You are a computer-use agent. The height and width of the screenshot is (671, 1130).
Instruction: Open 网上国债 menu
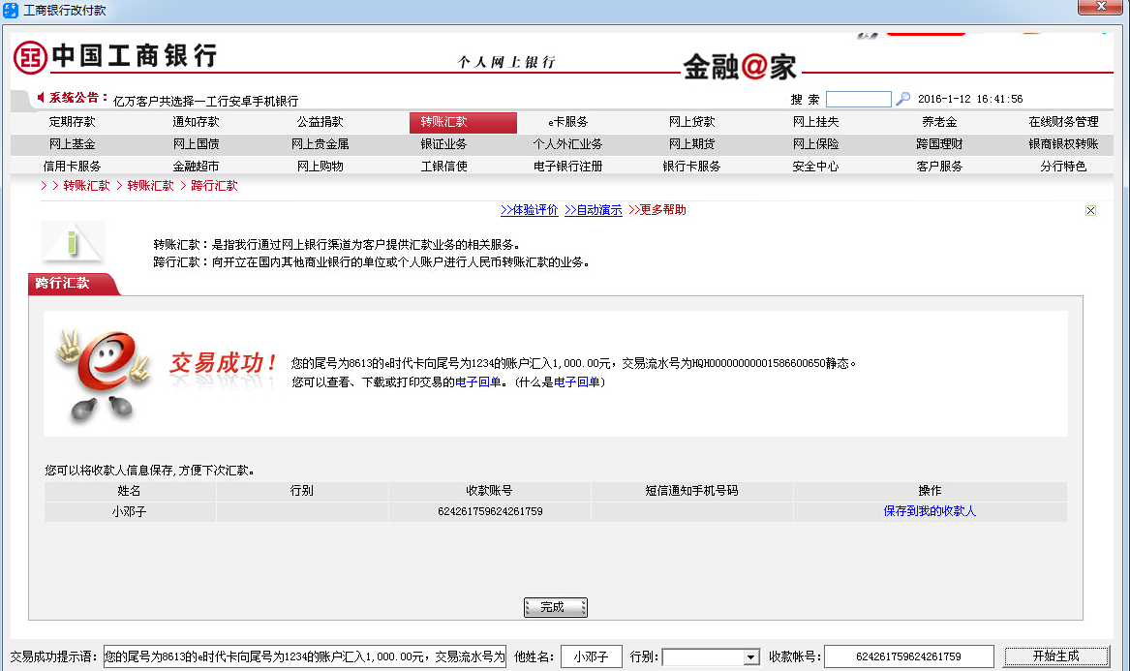coord(196,144)
